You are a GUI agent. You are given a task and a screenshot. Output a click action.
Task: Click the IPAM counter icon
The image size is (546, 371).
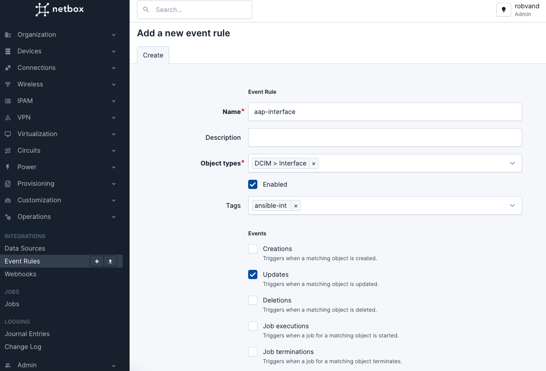8,101
